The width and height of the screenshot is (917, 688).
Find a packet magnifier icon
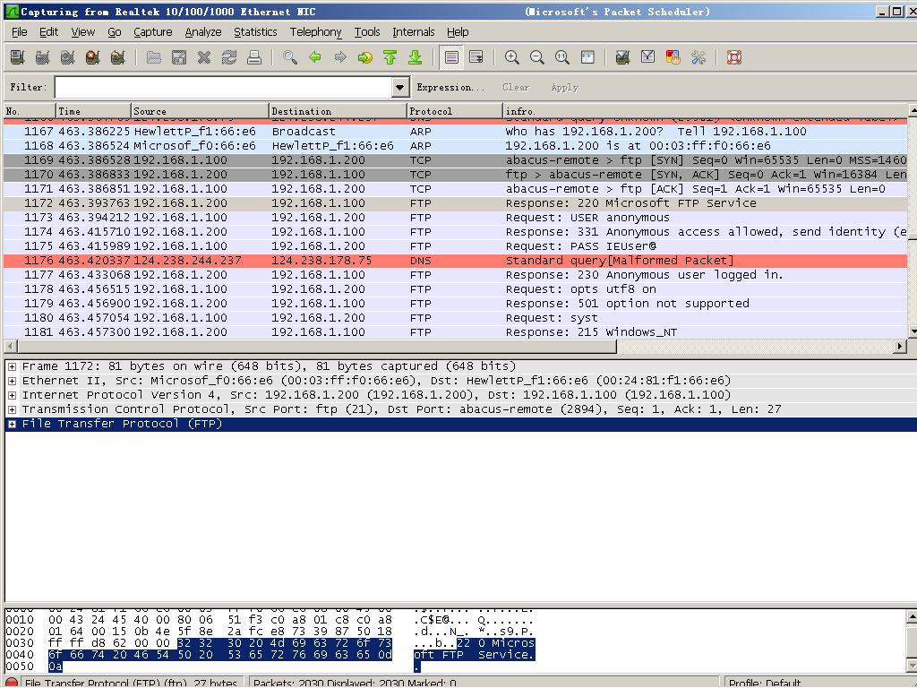290,56
